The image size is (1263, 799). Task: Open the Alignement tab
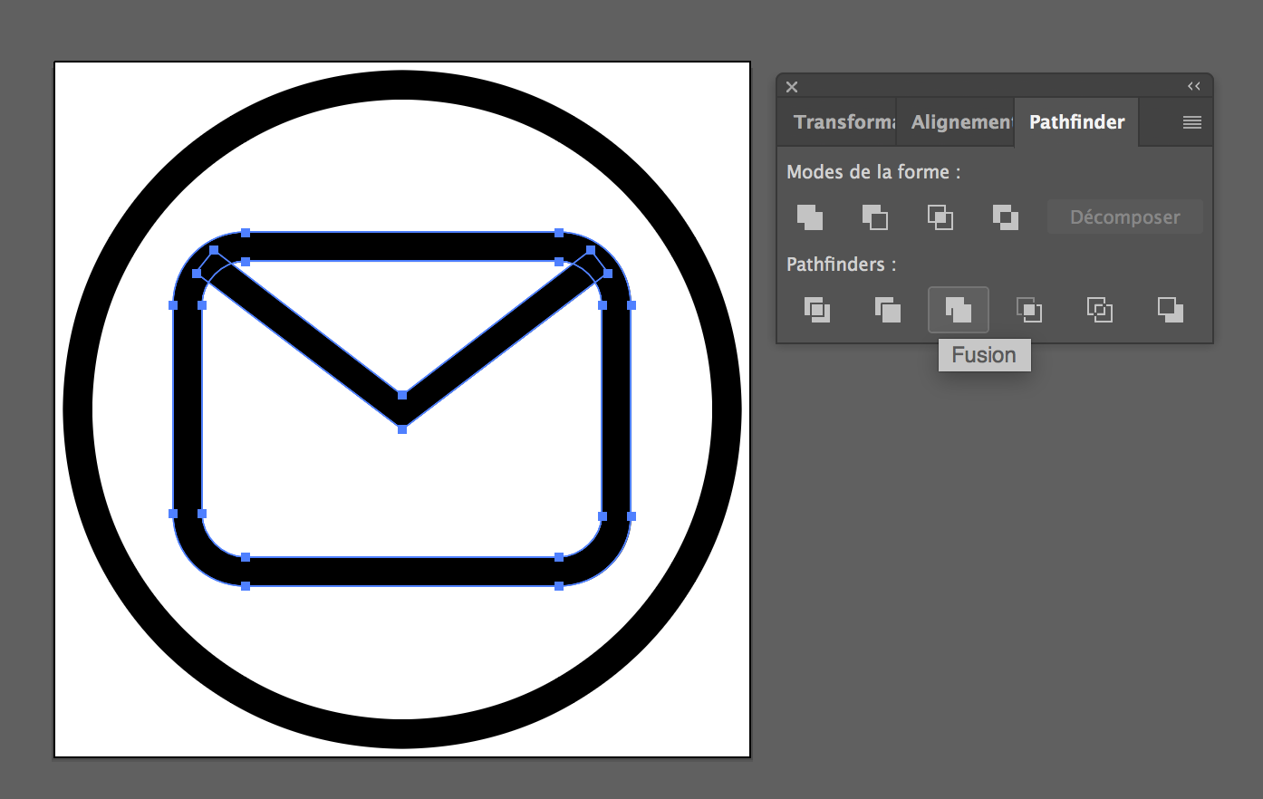pyautogui.click(x=960, y=122)
